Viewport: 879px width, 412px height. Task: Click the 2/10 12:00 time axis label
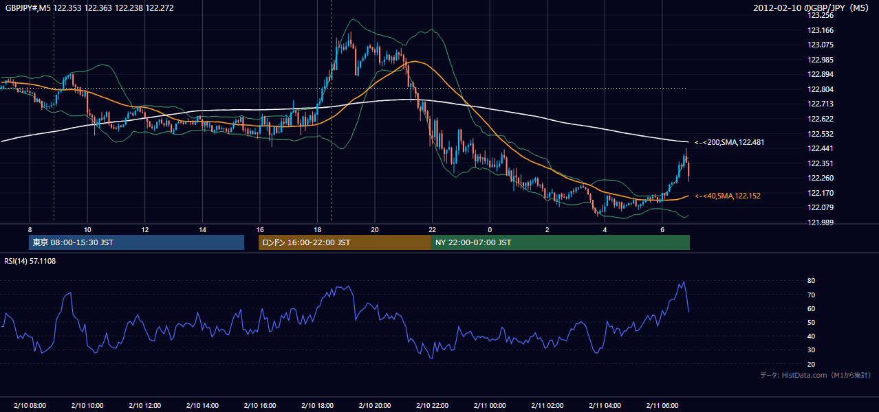(x=144, y=406)
